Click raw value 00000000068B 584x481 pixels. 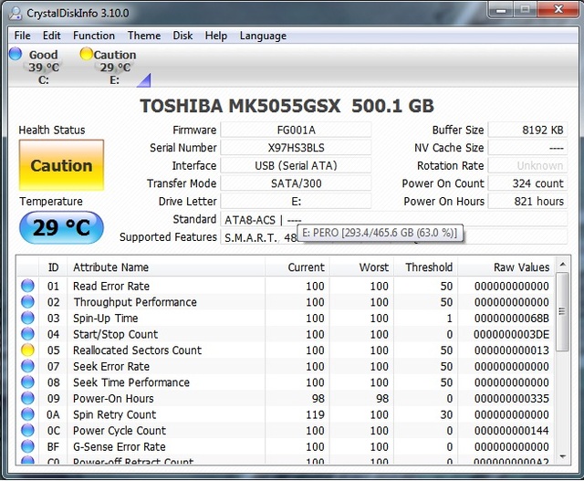coord(511,319)
